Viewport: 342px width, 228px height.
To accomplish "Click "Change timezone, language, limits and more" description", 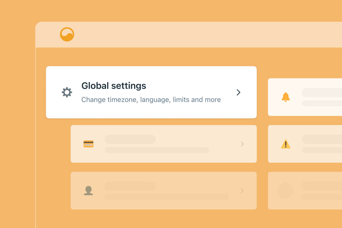I will click(x=151, y=100).
